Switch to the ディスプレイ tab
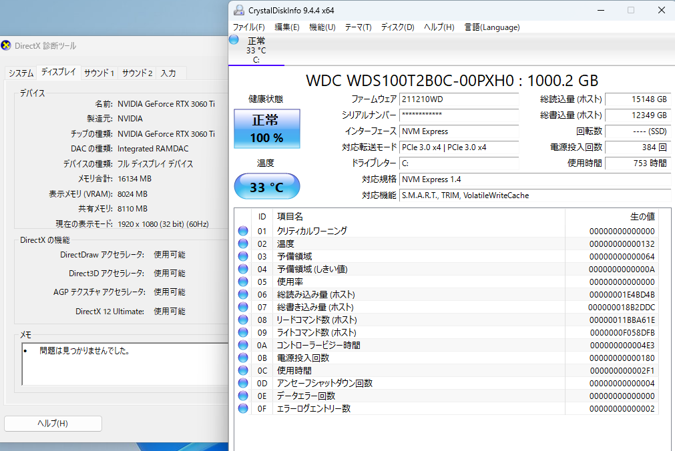675x451 pixels. pyautogui.click(x=59, y=72)
